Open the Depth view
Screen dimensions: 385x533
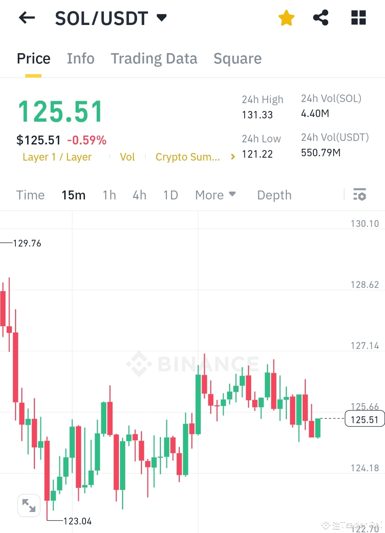(x=274, y=195)
